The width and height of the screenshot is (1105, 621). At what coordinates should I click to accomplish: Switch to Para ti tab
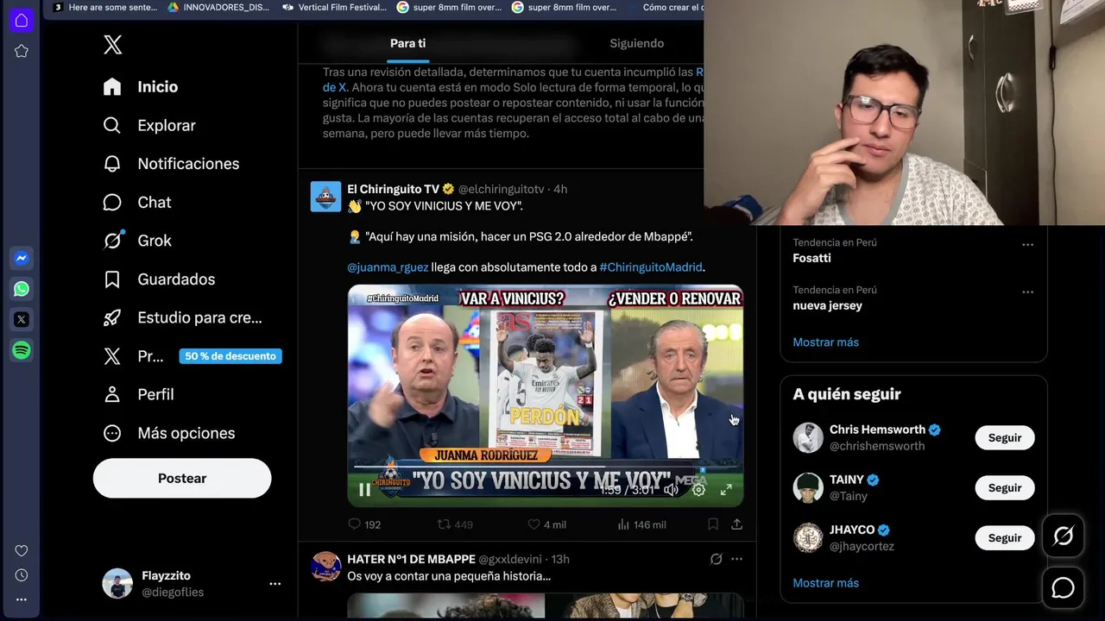coord(407,43)
